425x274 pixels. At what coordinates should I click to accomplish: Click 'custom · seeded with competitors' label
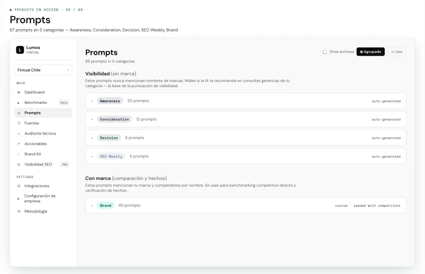point(368,206)
